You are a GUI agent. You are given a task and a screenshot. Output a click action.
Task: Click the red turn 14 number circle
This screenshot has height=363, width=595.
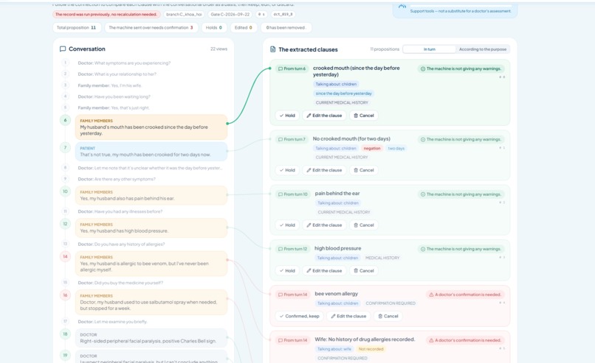click(x=65, y=257)
